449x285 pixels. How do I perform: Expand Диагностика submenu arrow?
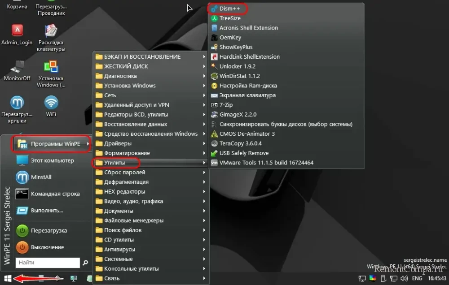204,76
